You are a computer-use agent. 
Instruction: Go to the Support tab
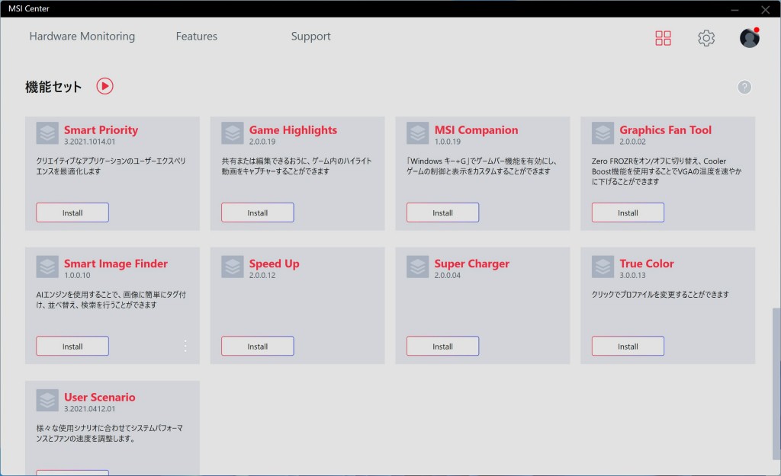pos(310,37)
